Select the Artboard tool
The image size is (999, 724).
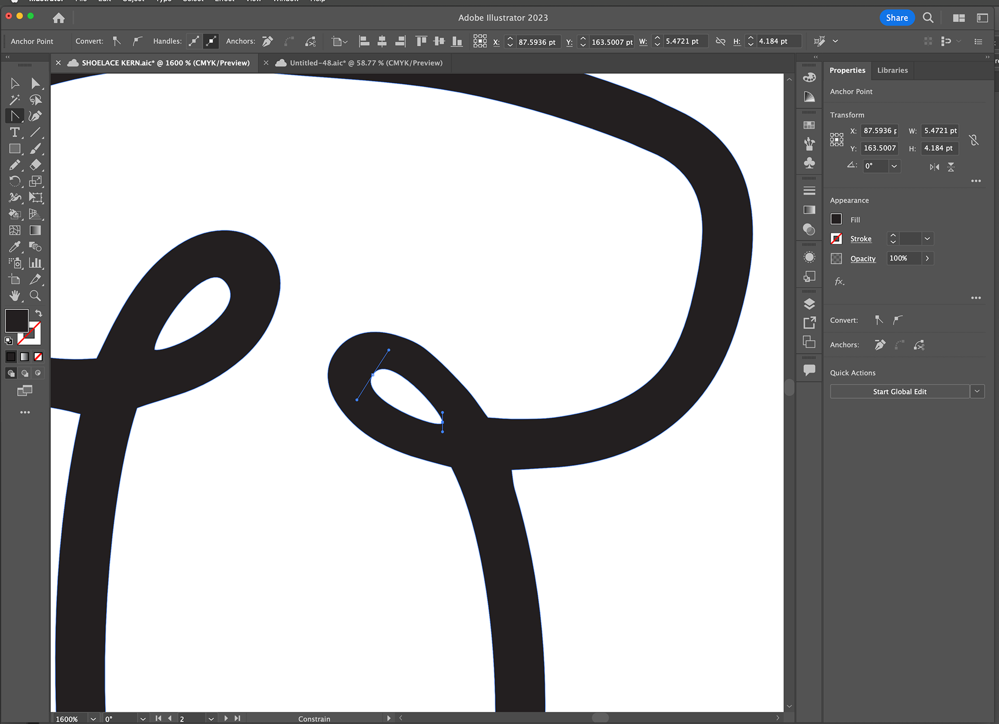15,279
